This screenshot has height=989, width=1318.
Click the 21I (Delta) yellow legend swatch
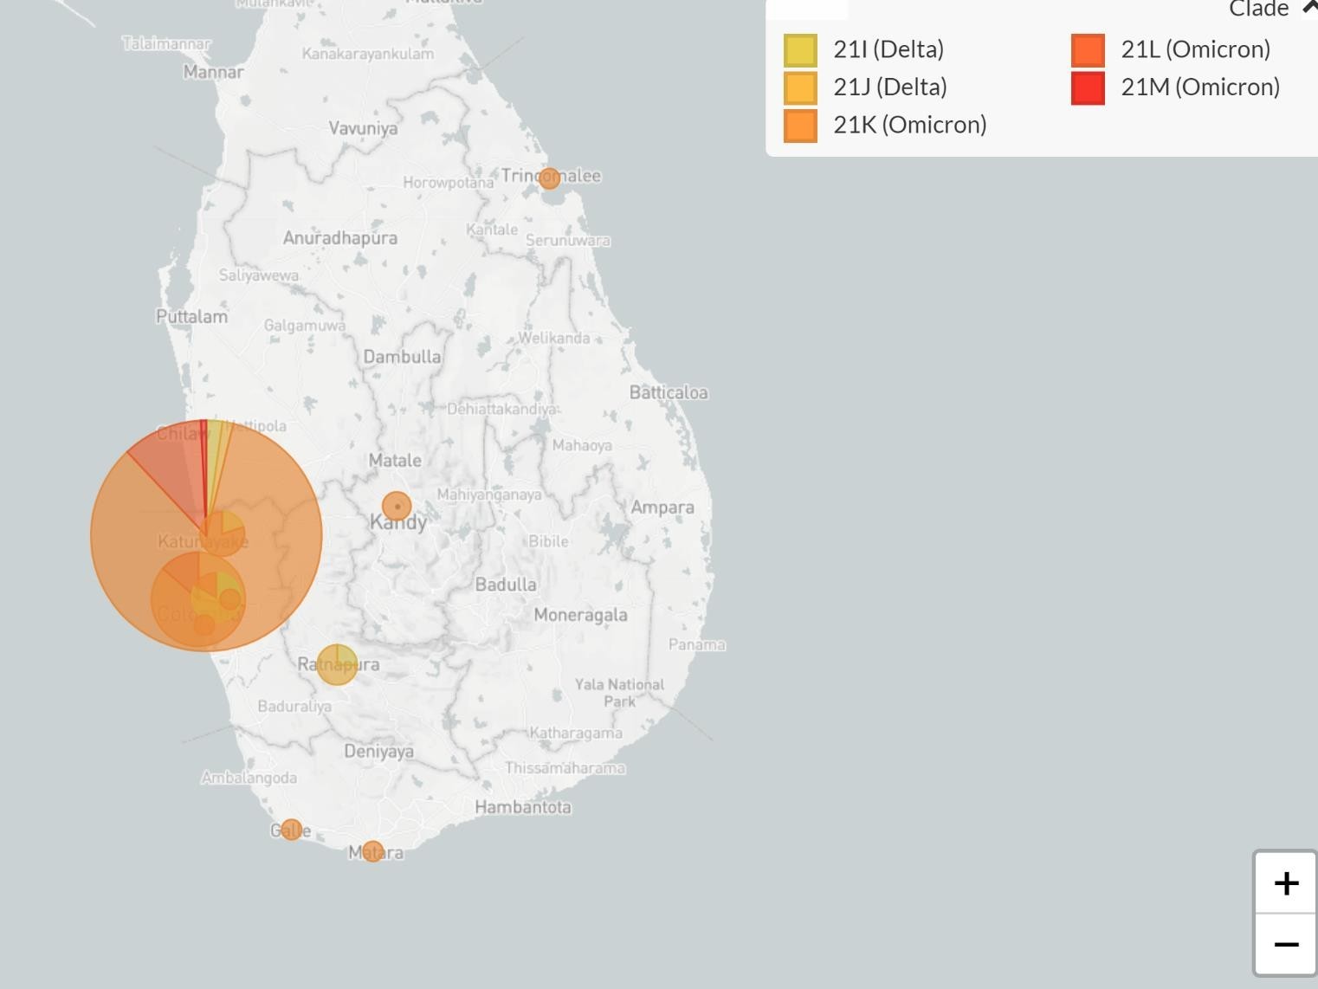tap(800, 50)
